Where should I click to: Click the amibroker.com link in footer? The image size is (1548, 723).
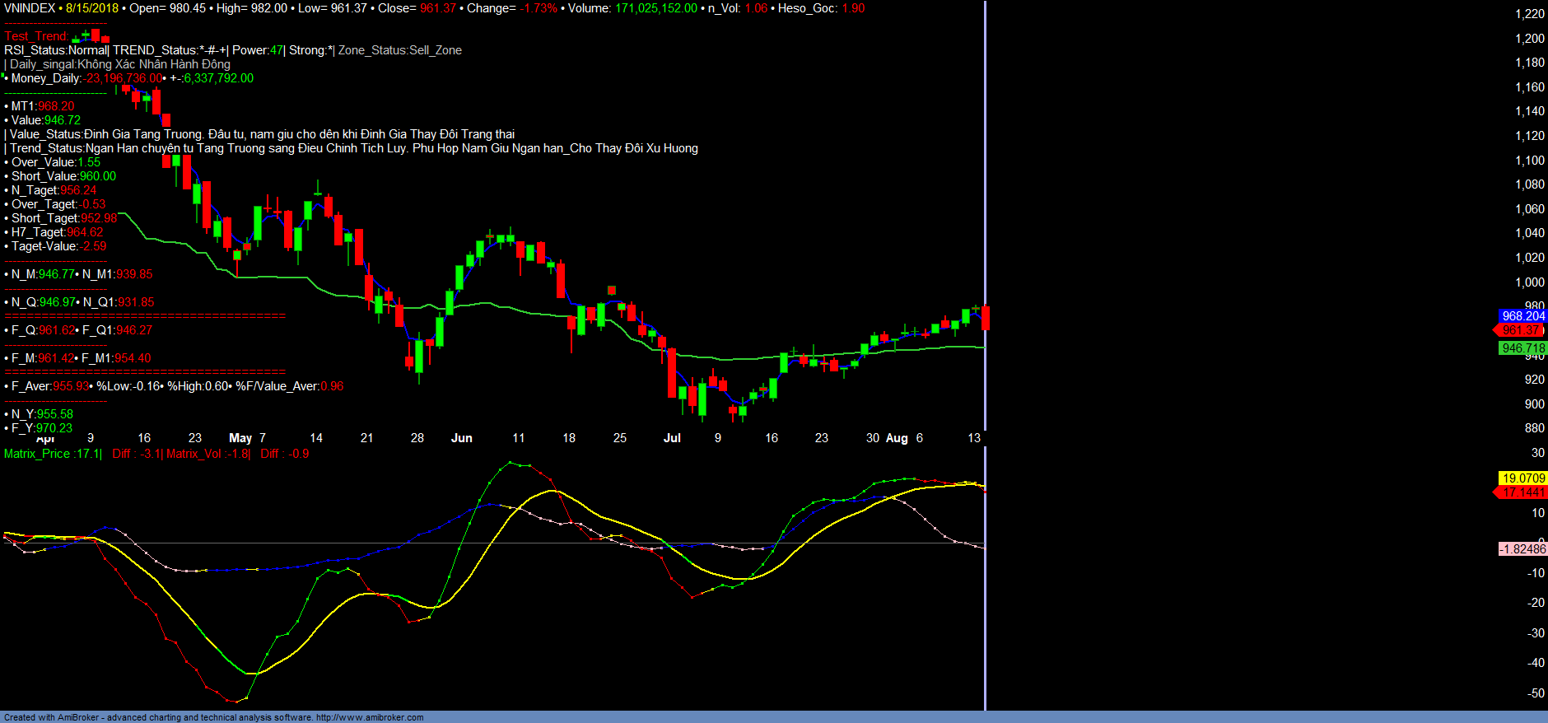369,717
